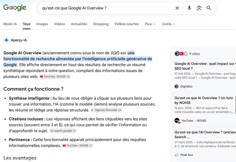Screen dimensions: 236x162
Task: Open the Agence Chocolat +3 citation chip
Action: (106, 110)
